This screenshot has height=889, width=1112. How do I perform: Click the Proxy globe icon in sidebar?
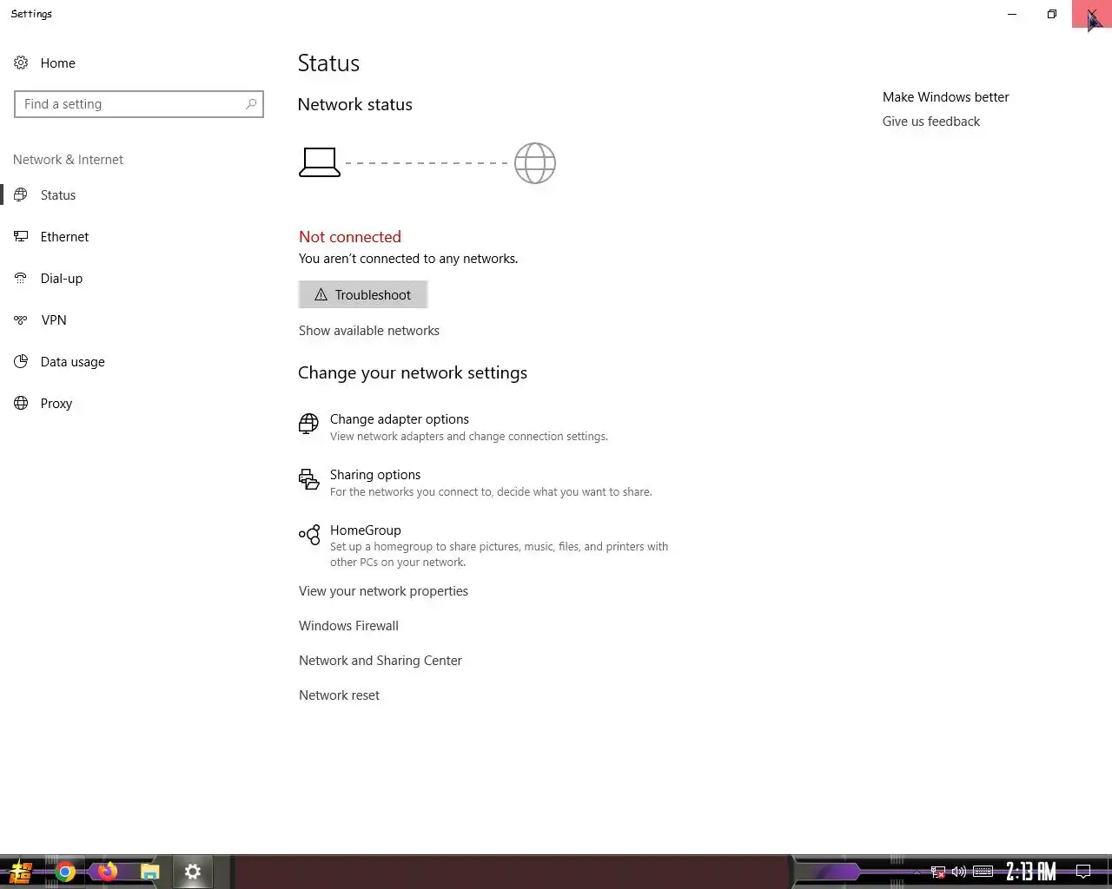click(x=21, y=403)
